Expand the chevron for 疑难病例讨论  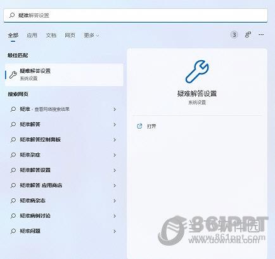coord(115,216)
